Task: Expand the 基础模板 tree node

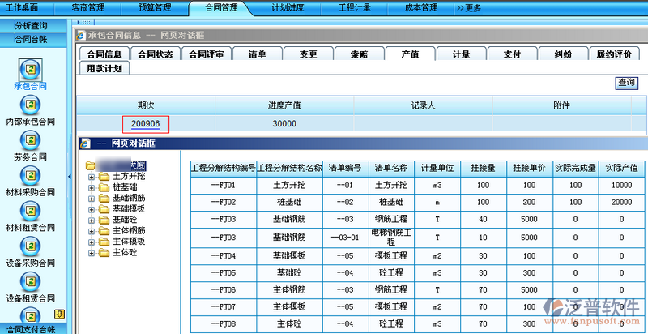Action: [x=92, y=209]
